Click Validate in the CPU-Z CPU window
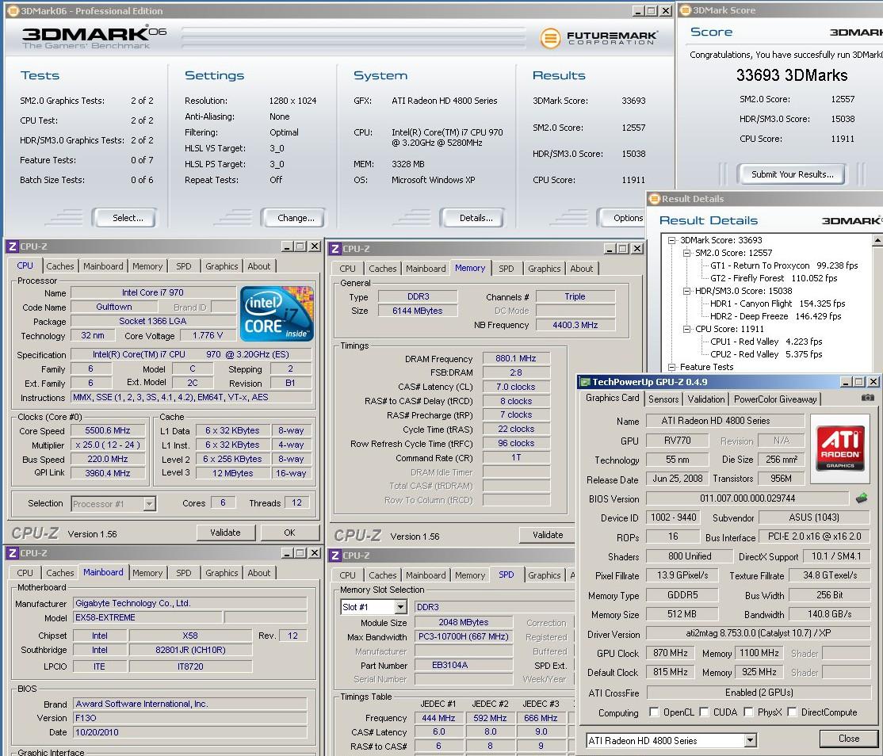 click(225, 533)
